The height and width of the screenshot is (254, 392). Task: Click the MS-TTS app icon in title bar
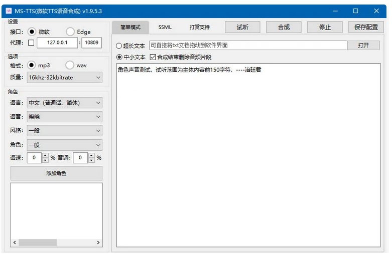pos(9,11)
